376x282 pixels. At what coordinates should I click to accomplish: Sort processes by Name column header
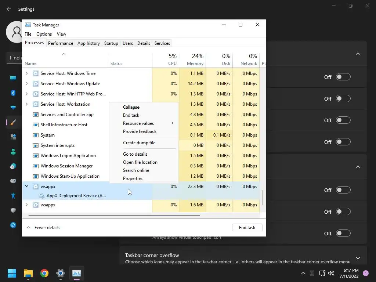(x=65, y=59)
